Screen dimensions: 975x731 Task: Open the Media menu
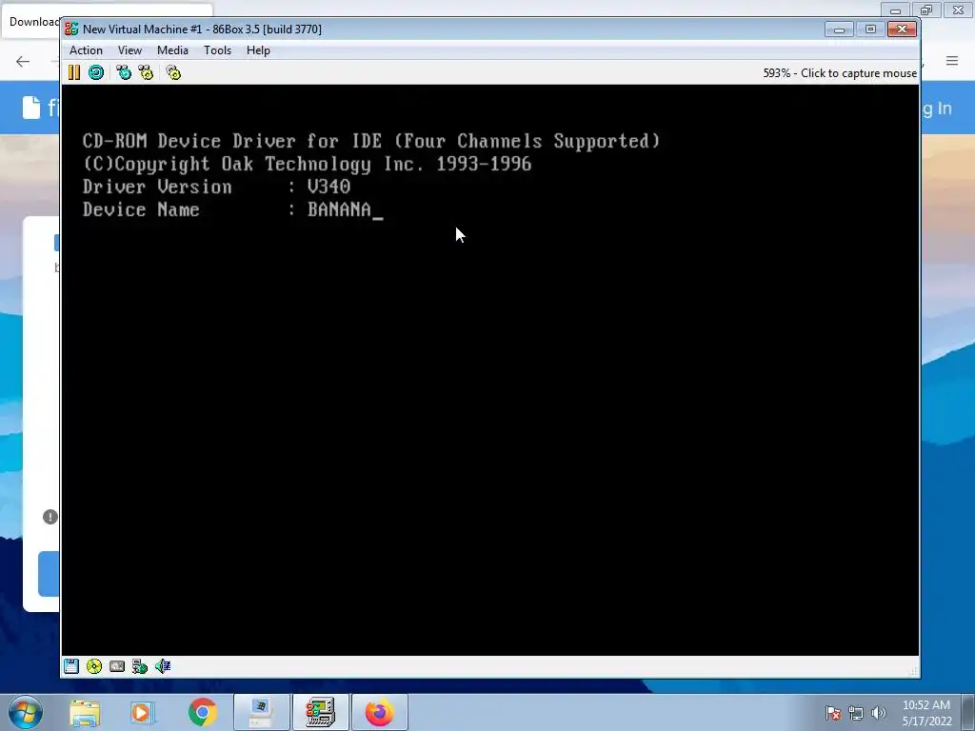172,50
